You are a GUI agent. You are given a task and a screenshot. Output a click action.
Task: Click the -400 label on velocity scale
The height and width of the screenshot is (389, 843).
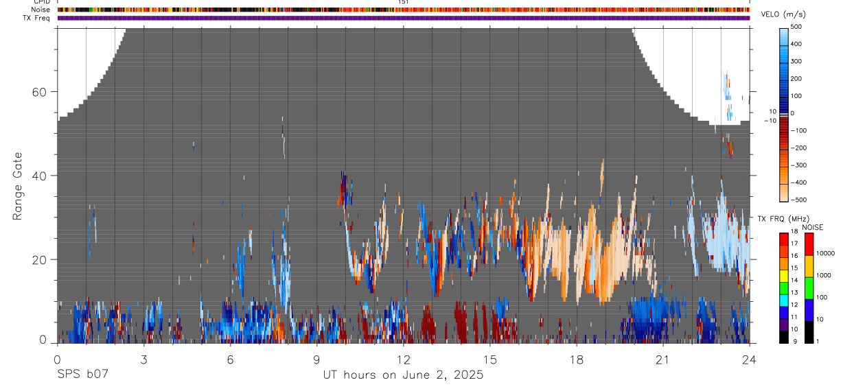[x=800, y=182]
